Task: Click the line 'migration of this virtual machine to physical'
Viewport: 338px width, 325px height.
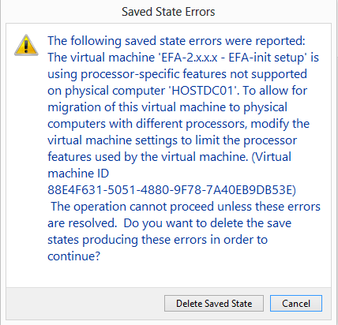Action: 167,107
